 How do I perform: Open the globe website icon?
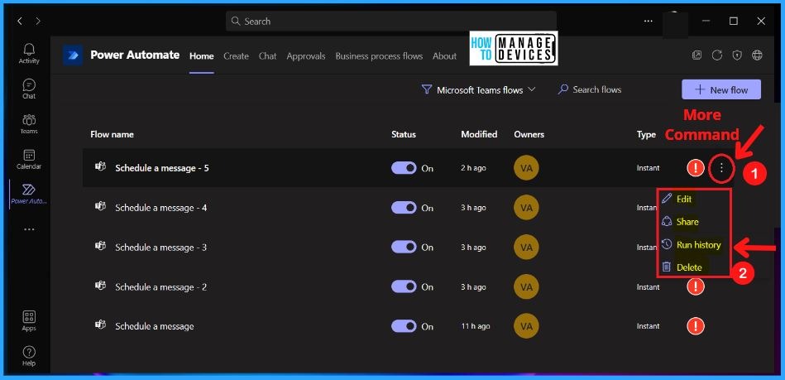coord(757,55)
